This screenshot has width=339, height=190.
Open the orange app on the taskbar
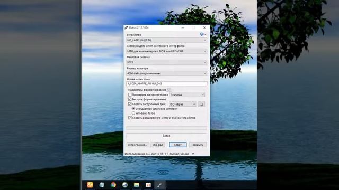[90, 185]
